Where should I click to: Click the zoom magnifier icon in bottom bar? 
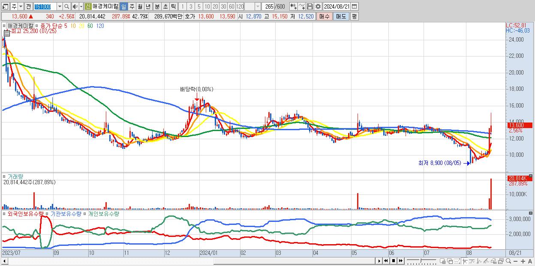[x=508, y=261]
